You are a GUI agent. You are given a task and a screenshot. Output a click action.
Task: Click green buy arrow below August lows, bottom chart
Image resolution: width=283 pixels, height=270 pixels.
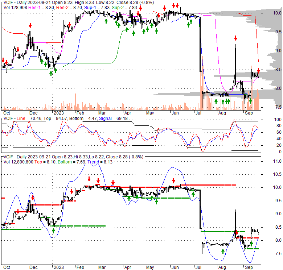tap(223, 251)
